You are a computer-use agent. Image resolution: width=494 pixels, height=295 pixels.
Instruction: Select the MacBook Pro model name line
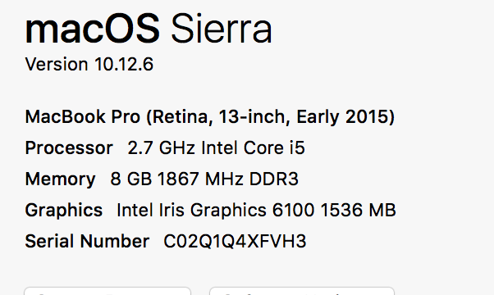click(210, 116)
